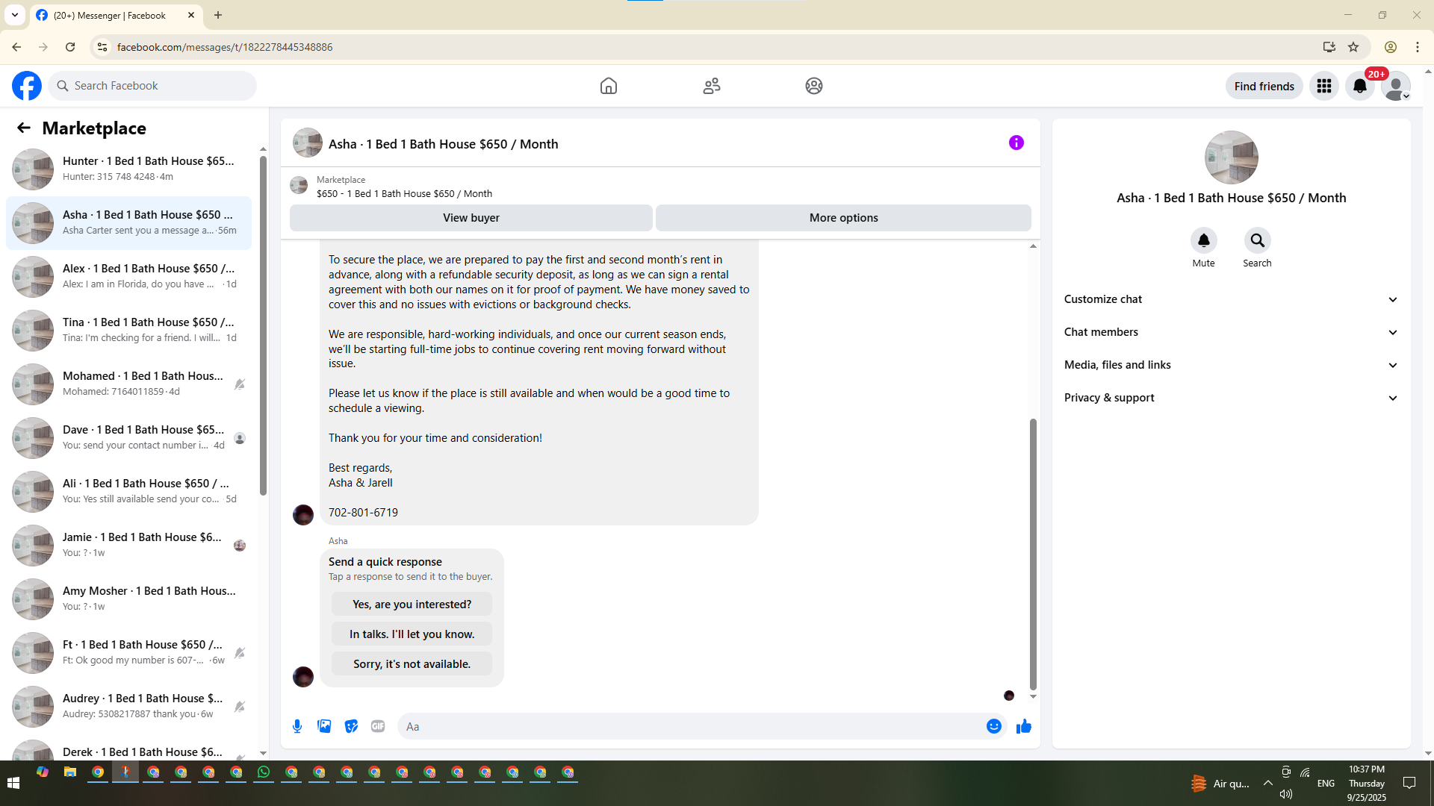1434x806 pixels.
Task: Open Alex's Marketplace conversation
Action: (129, 276)
